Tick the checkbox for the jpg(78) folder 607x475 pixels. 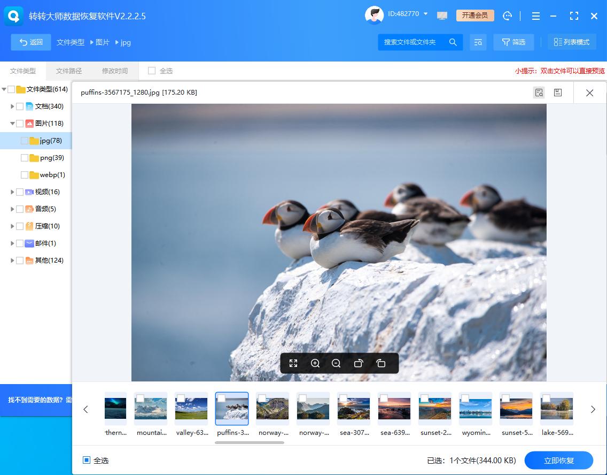click(x=25, y=141)
